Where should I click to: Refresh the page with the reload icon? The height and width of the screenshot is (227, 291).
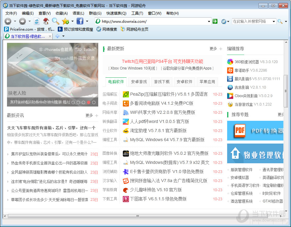click(37, 21)
